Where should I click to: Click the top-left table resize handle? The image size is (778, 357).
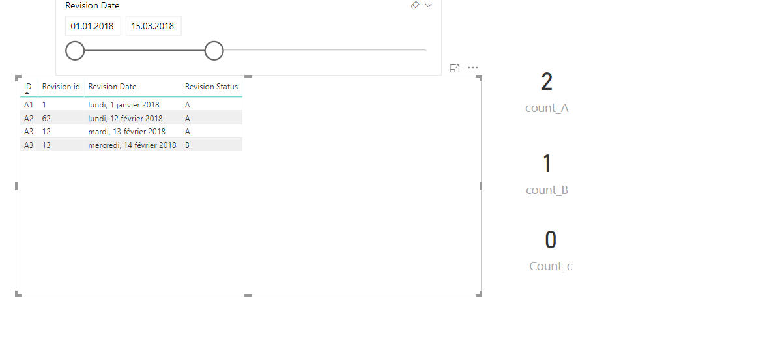[18, 78]
